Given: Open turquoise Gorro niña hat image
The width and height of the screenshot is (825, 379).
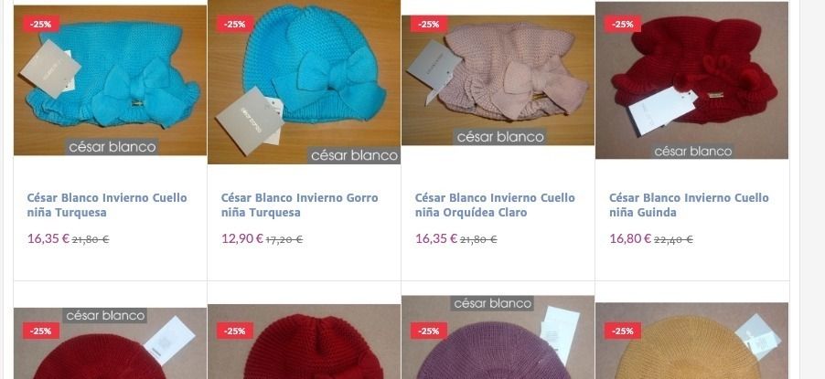Looking at the screenshot, I should (304, 82).
